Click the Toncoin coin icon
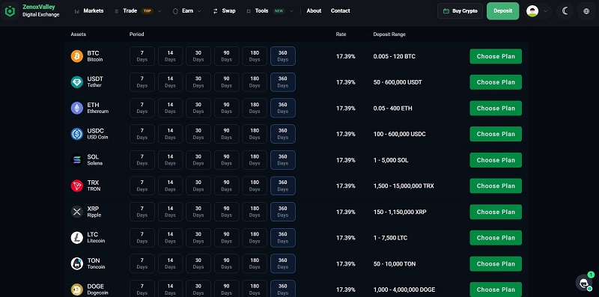This screenshot has height=297, width=599. coord(77,264)
